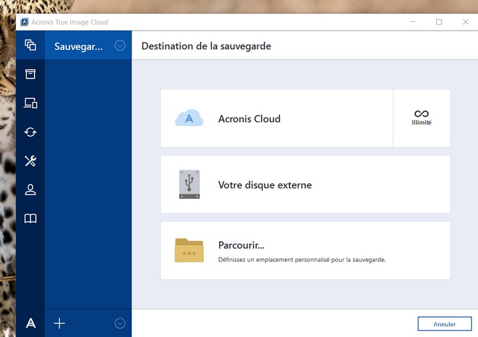Image resolution: width=478 pixels, height=337 pixels.
Task: Click the Acronis Cloud blue cloud icon
Action: point(189,118)
